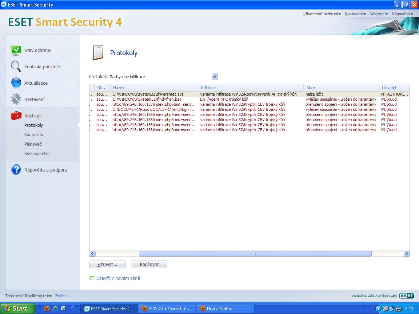Click the Kontrola počítače magnifier icon

pyautogui.click(x=16, y=67)
